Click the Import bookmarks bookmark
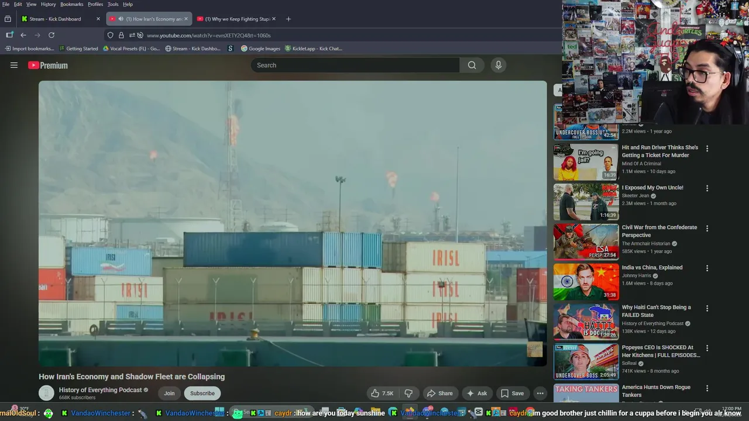 (29, 49)
